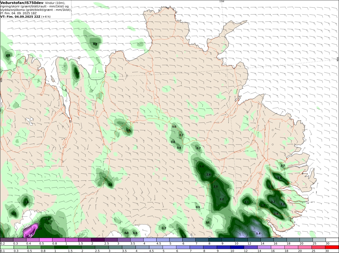Select the darkest green rain swatch between 1 and 1.5
This screenshot has height=253, width=339.
pyautogui.click(x=61, y=247)
